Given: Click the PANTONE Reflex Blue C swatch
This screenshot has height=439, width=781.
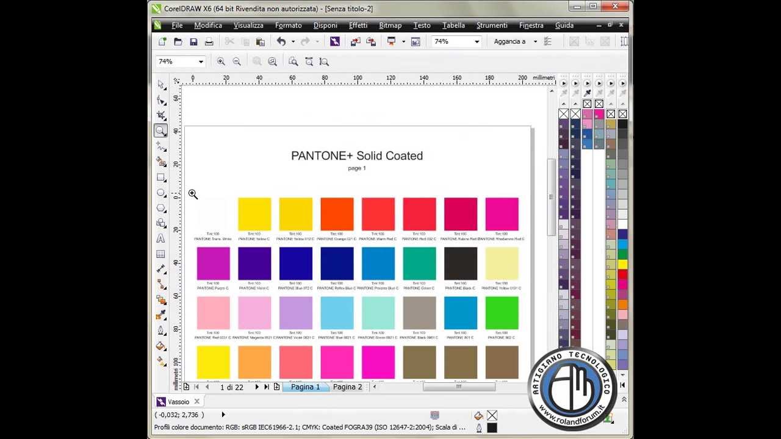Looking at the screenshot, I should [x=337, y=263].
